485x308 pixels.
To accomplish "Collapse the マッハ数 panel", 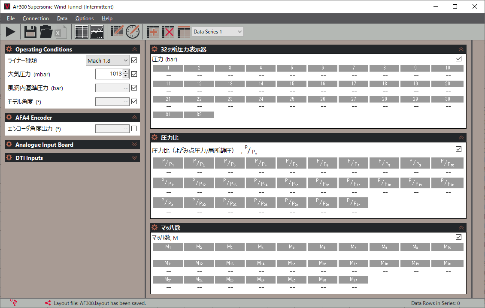I will 461,228.
